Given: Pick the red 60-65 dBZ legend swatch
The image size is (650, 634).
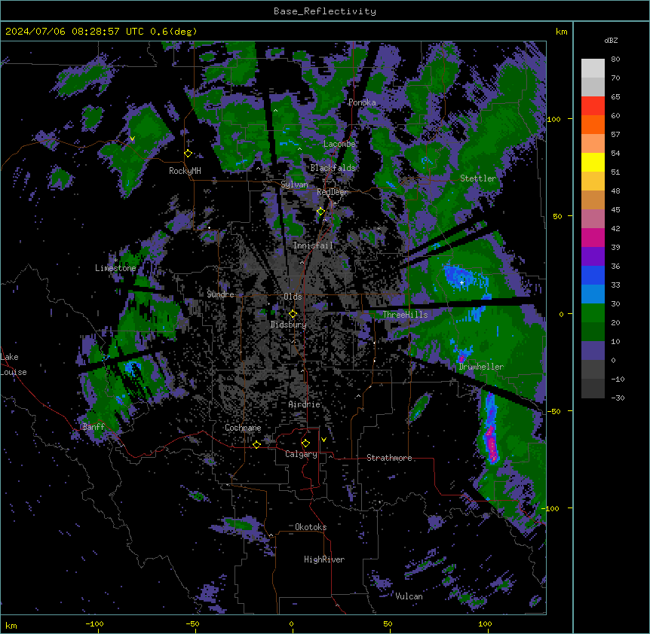Looking at the screenshot, I should click(x=593, y=106).
